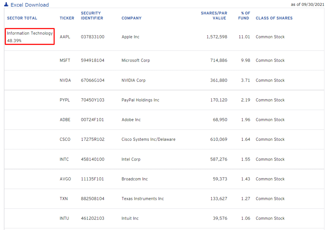The width and height of the screenshot is (328, 230).
Task: Click the Adobe Inc company name
Action: click(131, 120)
